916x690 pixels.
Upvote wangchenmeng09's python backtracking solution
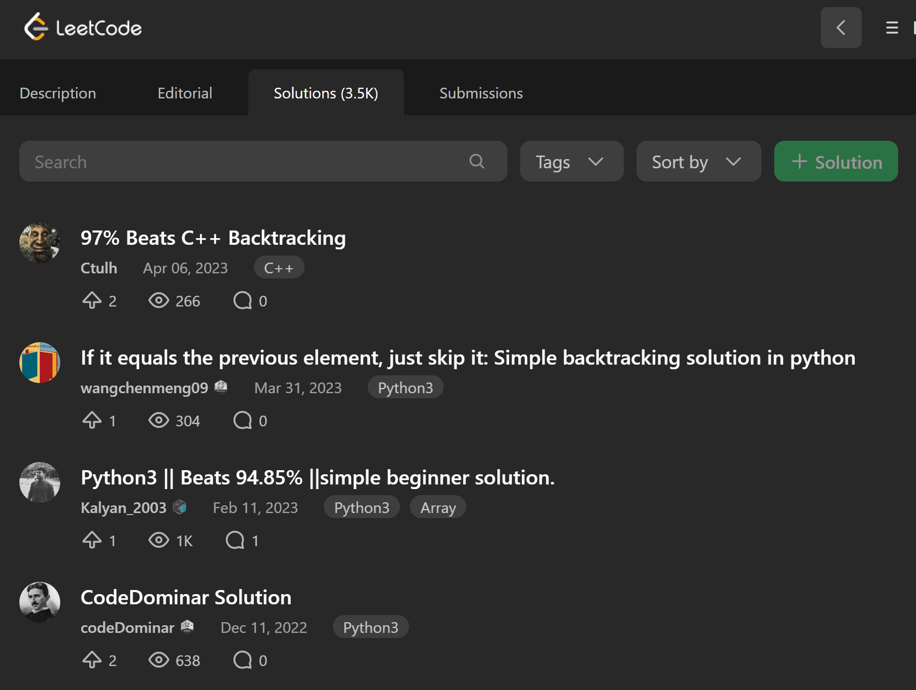point(92,420)
